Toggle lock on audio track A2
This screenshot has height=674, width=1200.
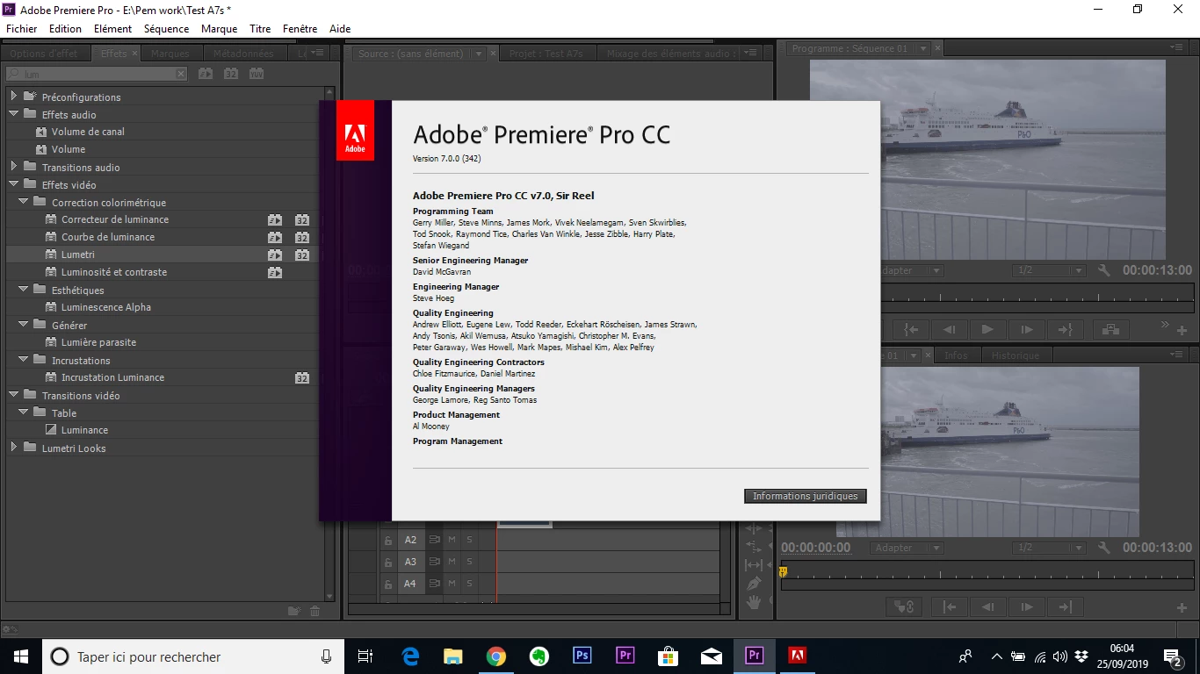coord(388,540)
